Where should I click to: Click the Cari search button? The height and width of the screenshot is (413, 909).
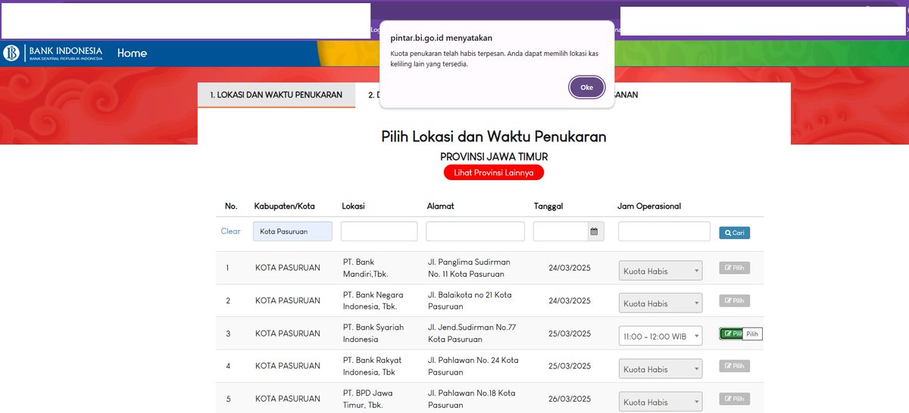click(x=734, y=233)
